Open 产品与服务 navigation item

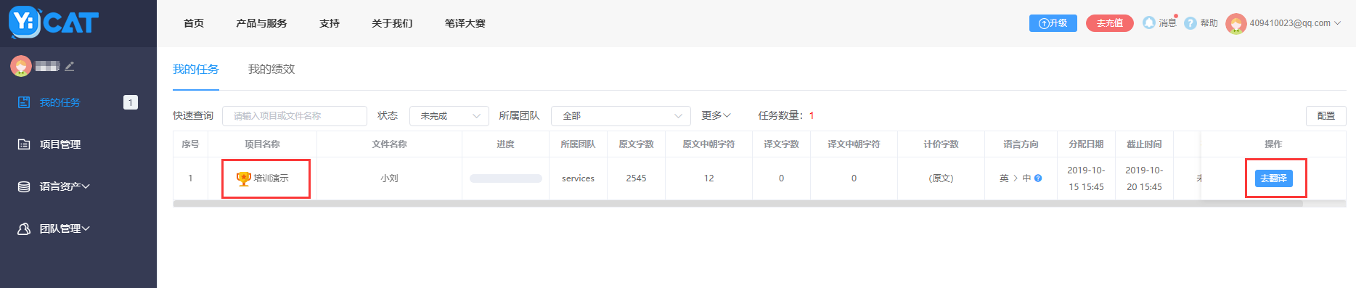point(261,23)
